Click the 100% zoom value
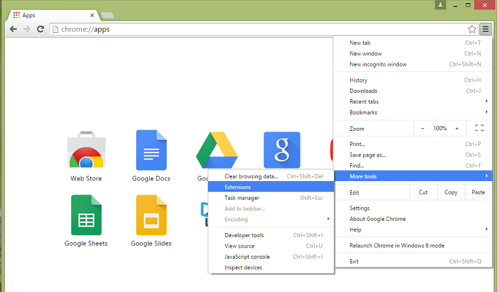Screen dimensions: 497x292 coord(440,128)
